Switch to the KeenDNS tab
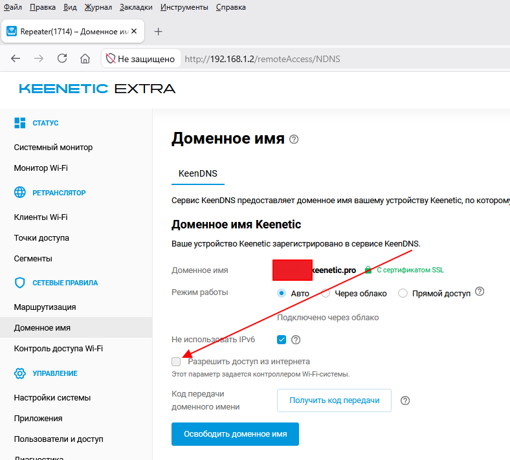 (x=198, y=173)
